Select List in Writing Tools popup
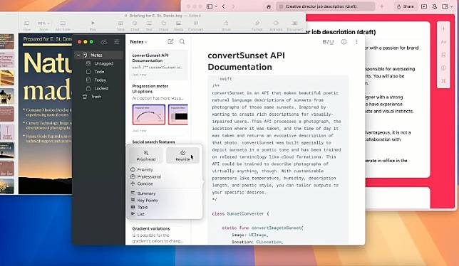 point(138,214)
